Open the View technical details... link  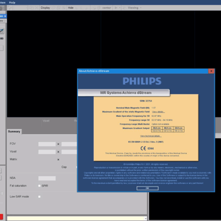pos(151,136)
